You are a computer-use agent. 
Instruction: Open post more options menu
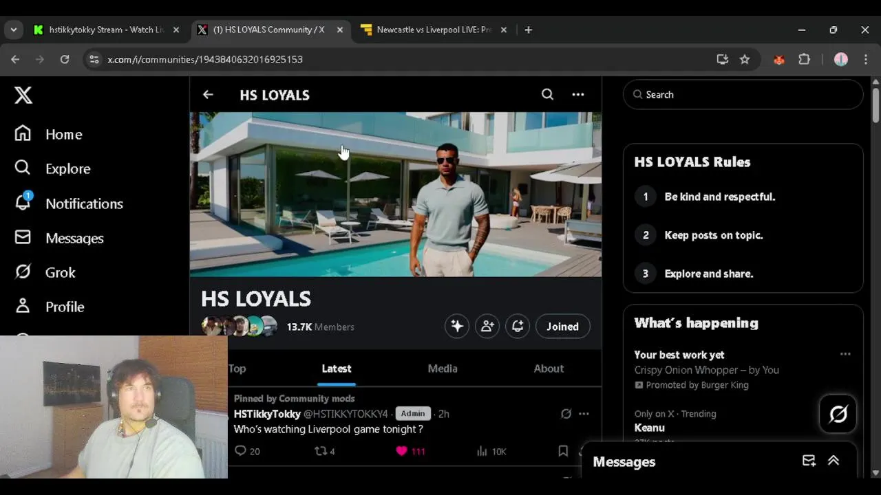pyautogui.click(x=584, y=414)
